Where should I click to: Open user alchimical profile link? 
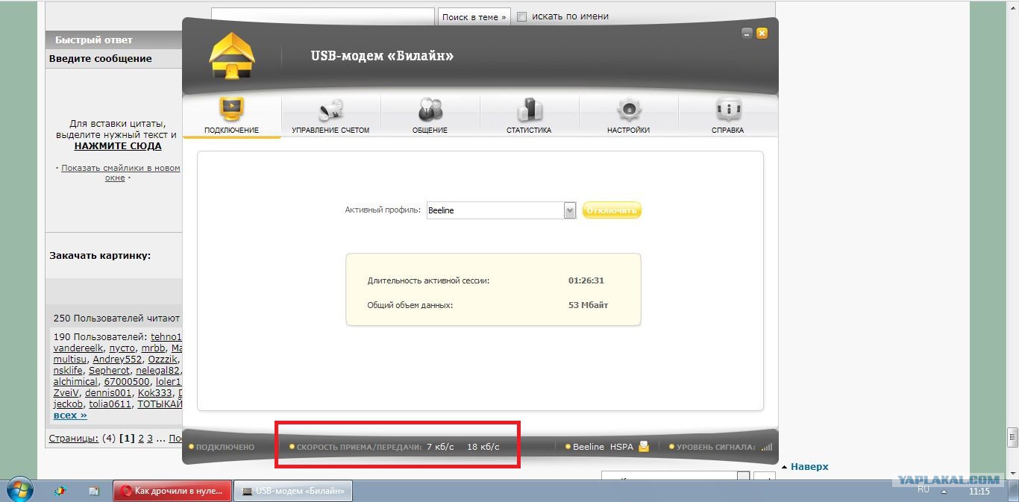coord(75,382)
